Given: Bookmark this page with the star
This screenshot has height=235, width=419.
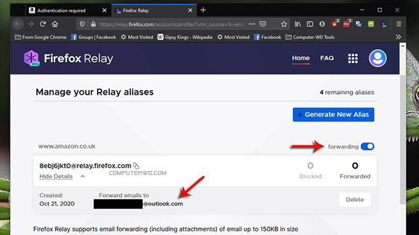Looking at the screenshot, I should (x=283, y=24).
